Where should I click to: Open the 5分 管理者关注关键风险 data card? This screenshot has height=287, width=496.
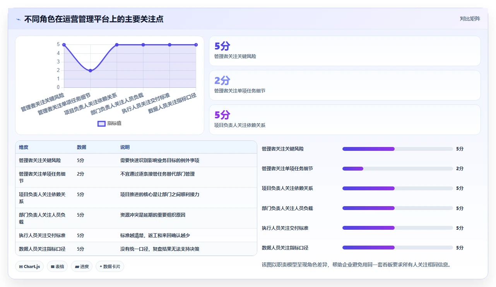click(x=345, y=51)
